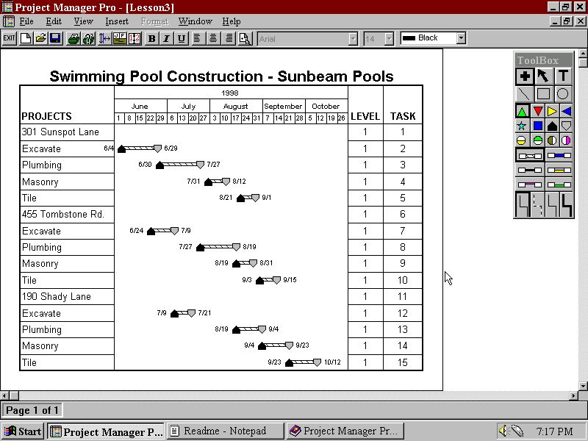Expand the Arial font name dropdown
The image size is (588, 441).
(x=353, y=38)
